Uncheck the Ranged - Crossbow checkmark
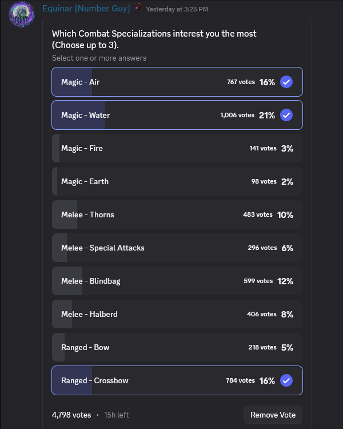343x429 pixels. [286, 380]
